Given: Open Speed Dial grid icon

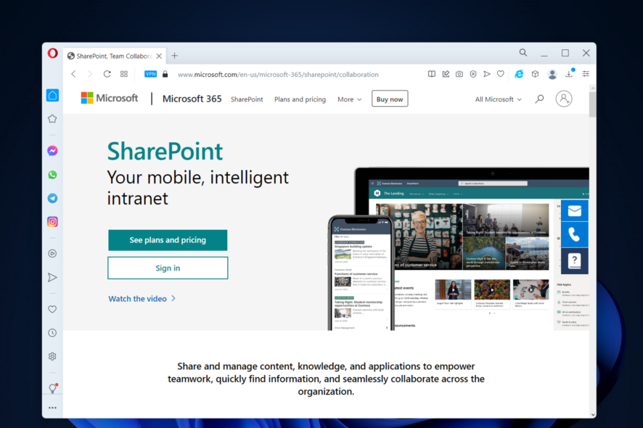Looking at the screenshot, I should click(124, 74).
